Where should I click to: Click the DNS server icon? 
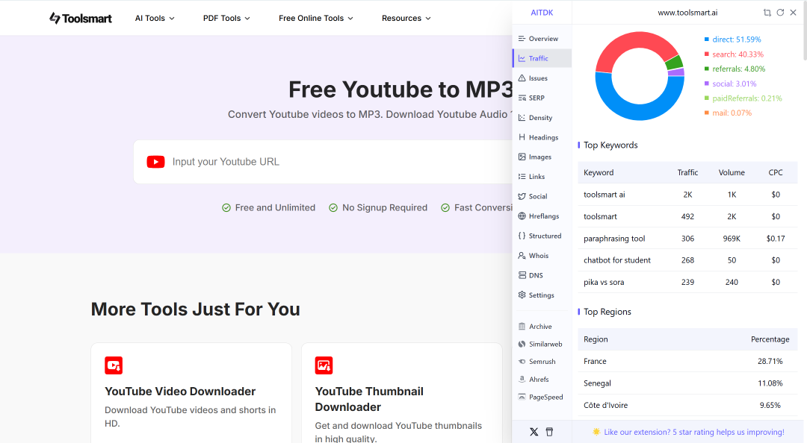pos(522,275)
